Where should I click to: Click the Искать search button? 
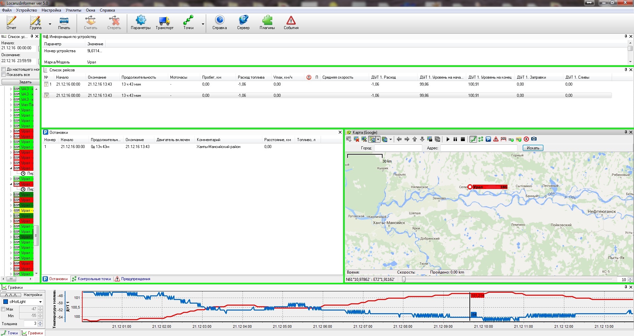533,148
